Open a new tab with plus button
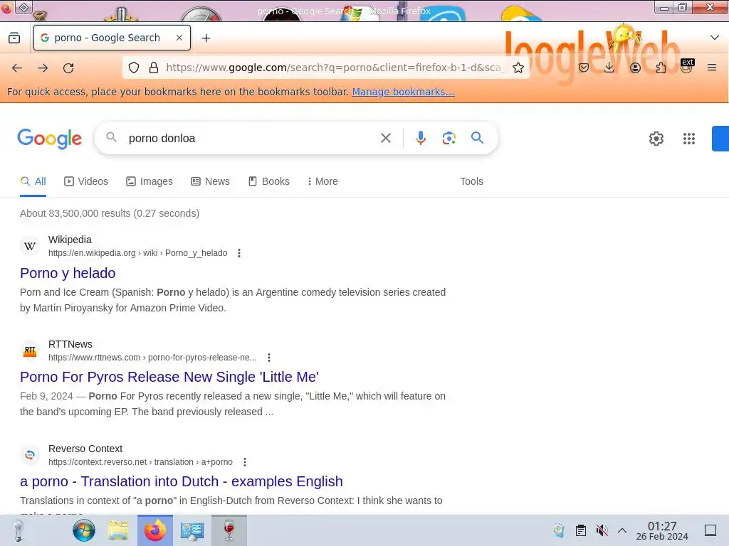 pos(206,38)
